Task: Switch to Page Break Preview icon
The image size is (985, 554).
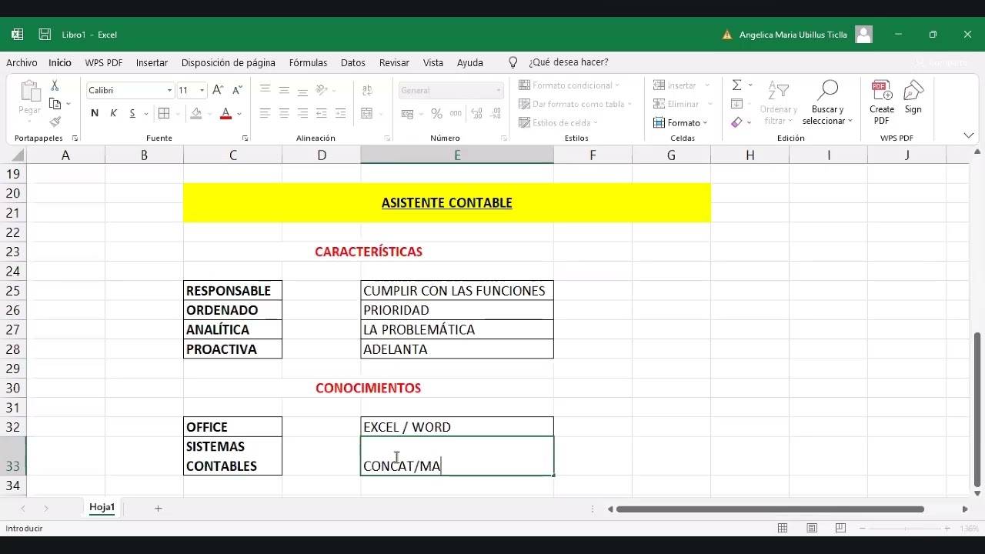Action: 840,528
